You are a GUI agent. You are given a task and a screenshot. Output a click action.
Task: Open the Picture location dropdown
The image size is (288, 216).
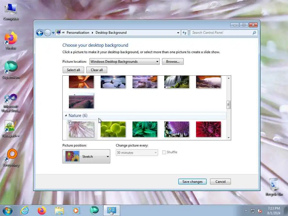[124, 62]
